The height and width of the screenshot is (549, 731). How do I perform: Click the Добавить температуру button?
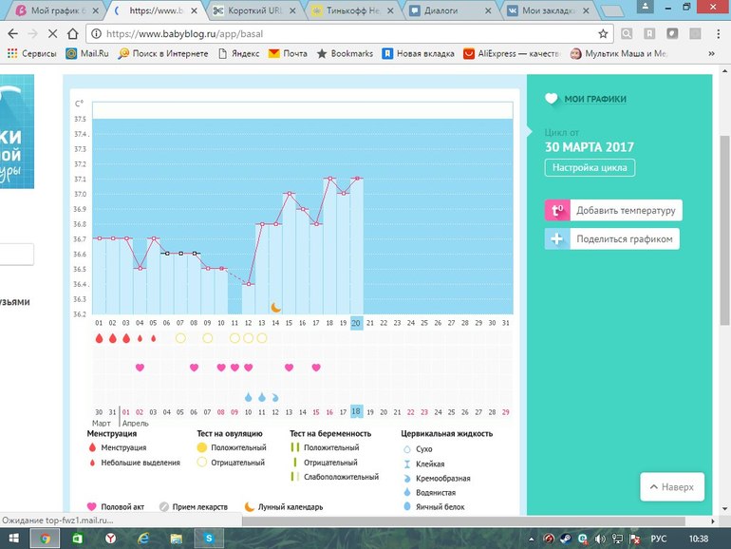(x=613, y=210)
